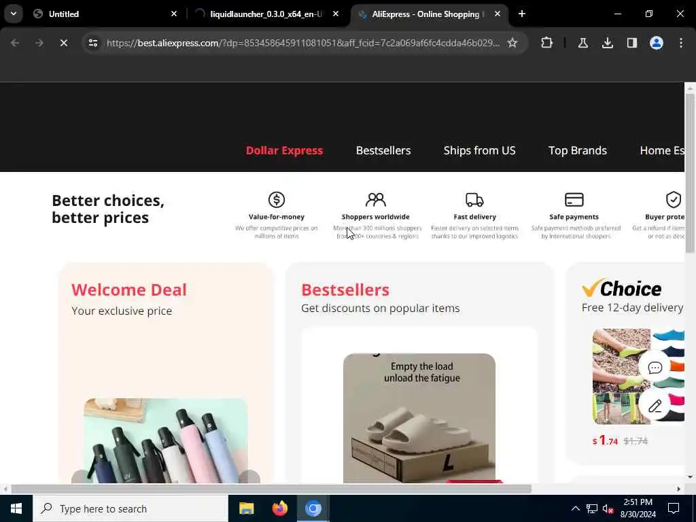This screenshot has height=522, width=696.
Task: Select the AliExpress Online Shopping tab
Action: (x=429, y=14)
